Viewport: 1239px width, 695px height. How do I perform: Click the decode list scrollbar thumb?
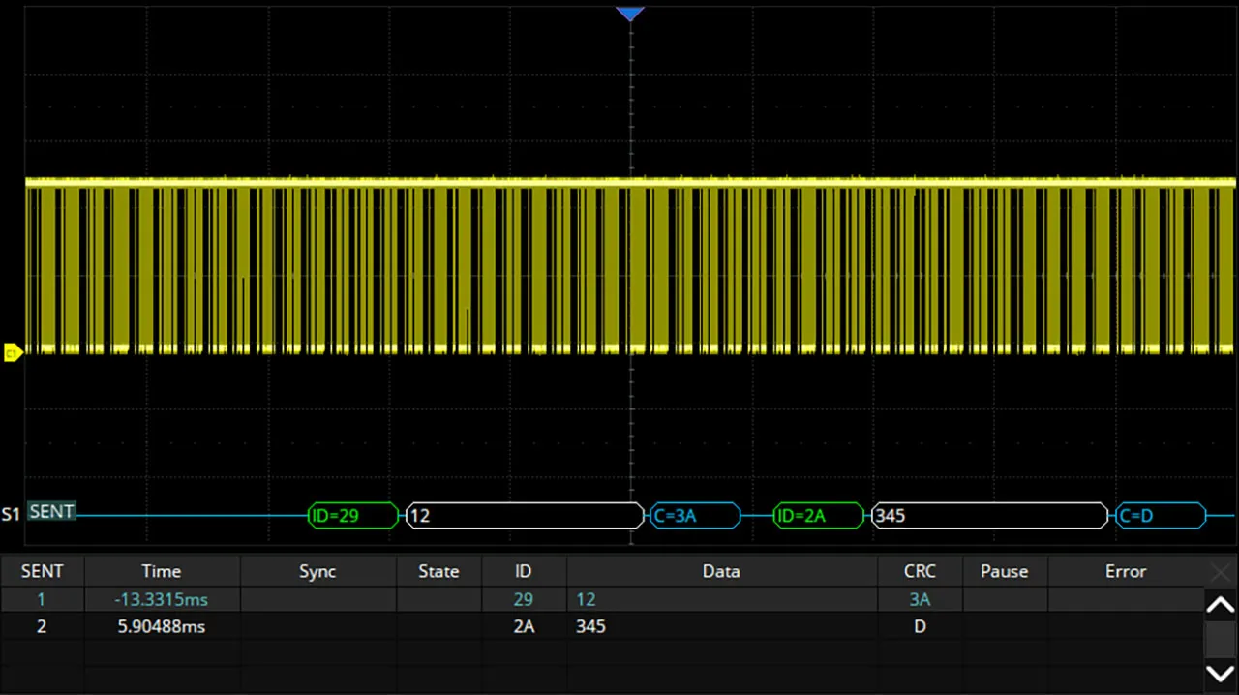(x=1220, y=640)
